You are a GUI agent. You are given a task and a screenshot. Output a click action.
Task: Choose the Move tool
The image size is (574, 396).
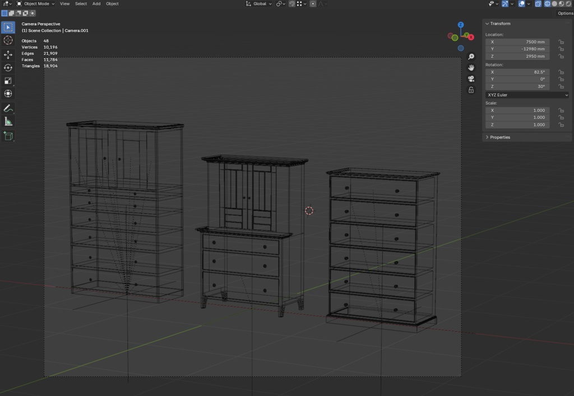8,55
